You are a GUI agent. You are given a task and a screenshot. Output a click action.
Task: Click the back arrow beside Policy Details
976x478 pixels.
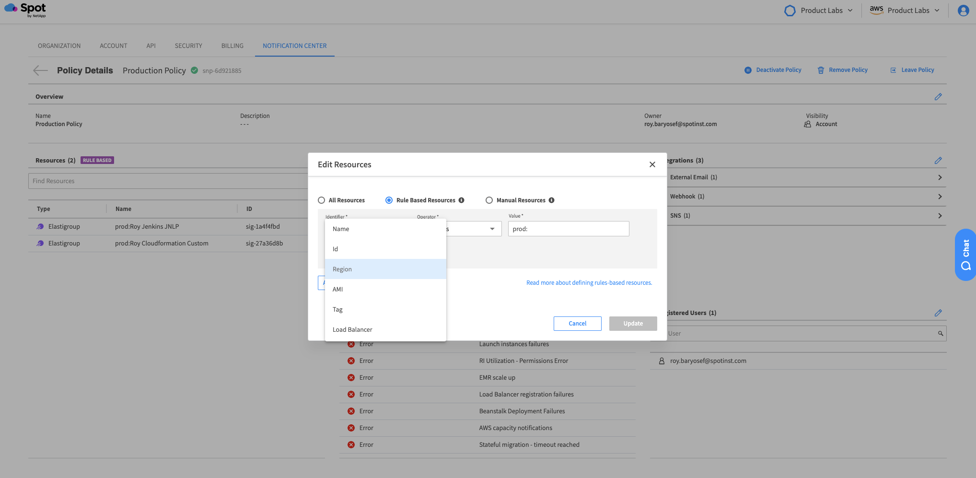[40, 70]
